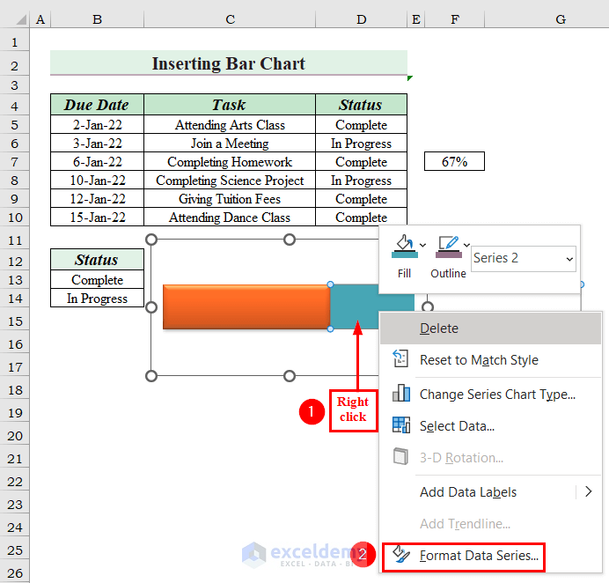Select row 20 header

(x=14, y=436)
